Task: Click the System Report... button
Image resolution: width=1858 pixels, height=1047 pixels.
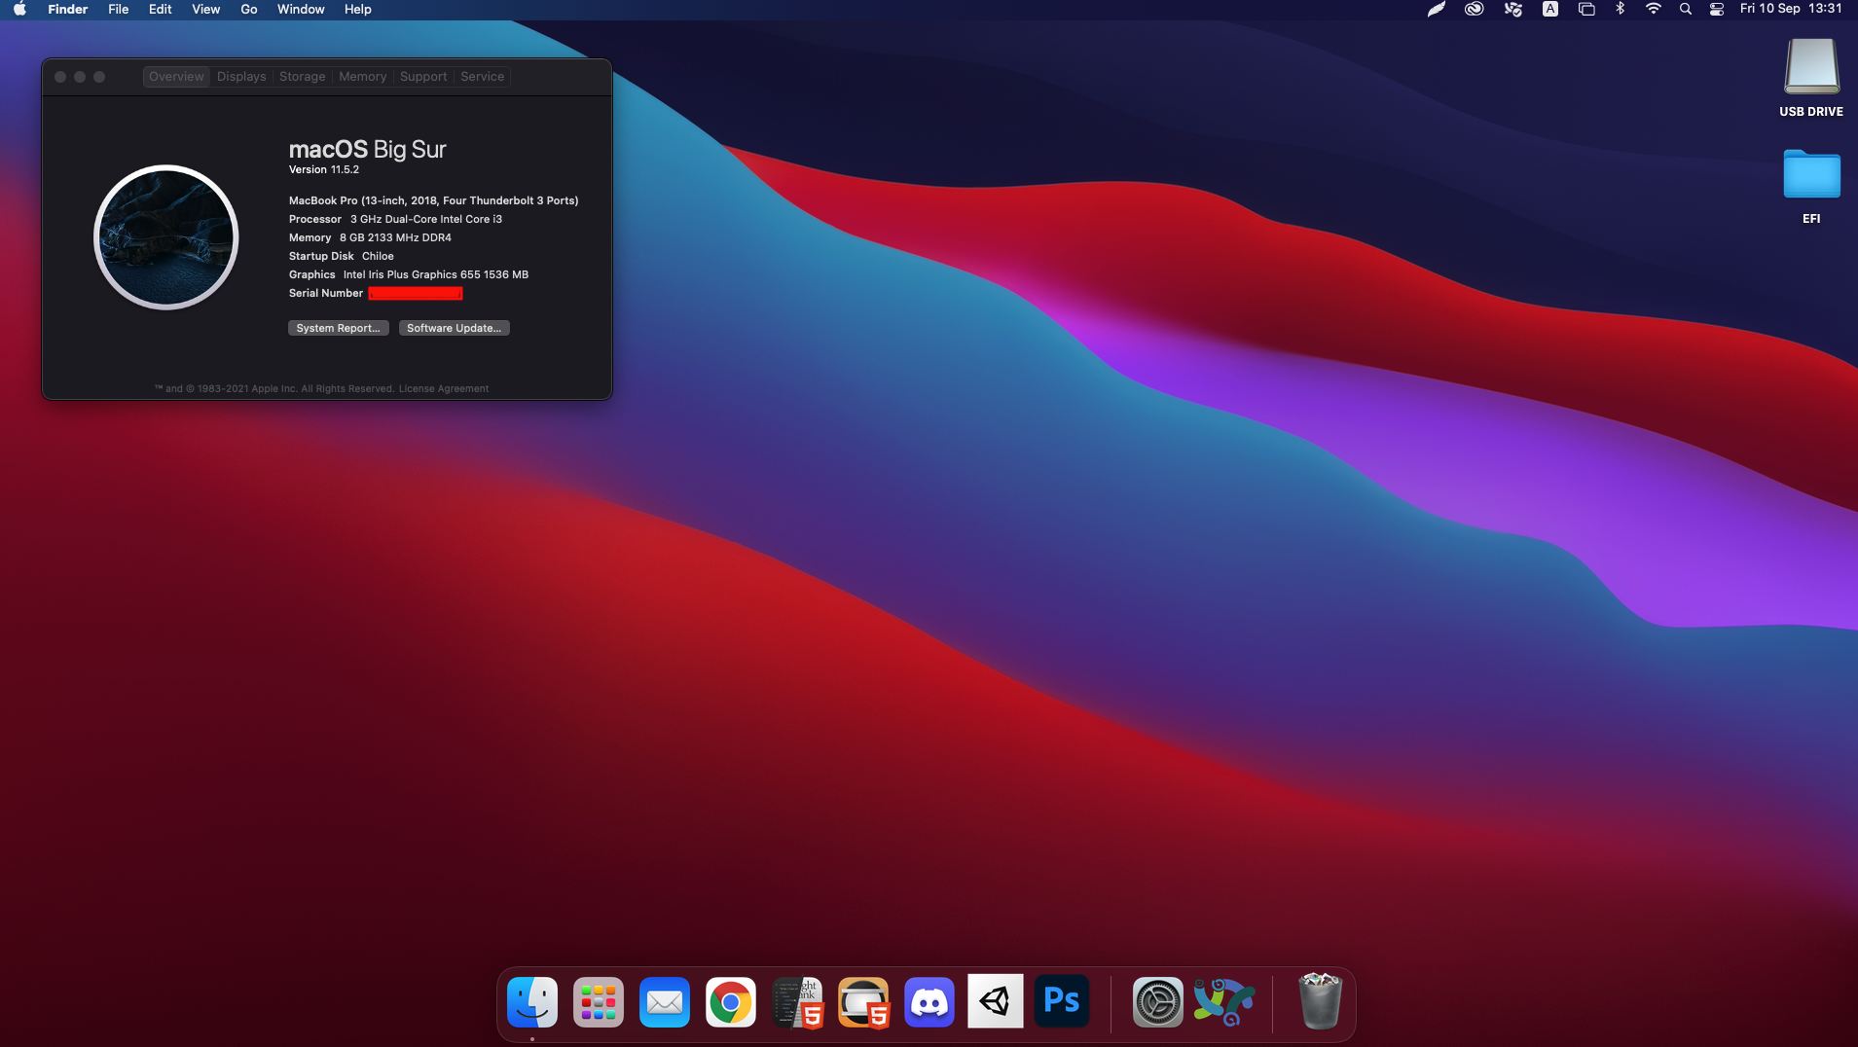Action: [x=339, y=328]
